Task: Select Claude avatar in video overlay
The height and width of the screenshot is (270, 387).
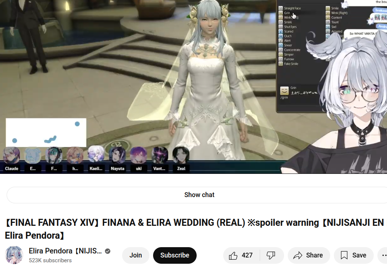Action: (x=11, y=155)
